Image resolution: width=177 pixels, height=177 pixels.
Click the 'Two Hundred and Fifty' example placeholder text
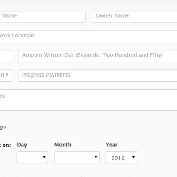tap(132, 55)
